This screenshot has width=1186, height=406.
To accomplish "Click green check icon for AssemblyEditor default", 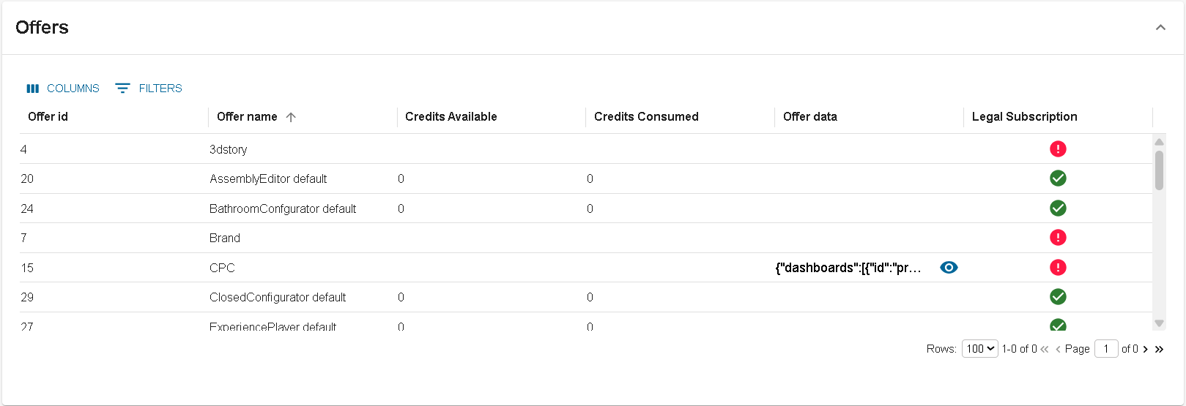I will coord(1057,178).
